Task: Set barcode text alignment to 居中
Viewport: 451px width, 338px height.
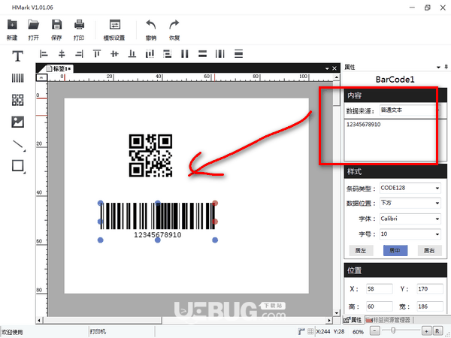Action: coord(395,251)
